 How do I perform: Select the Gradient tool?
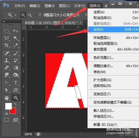tap(16, 68)
